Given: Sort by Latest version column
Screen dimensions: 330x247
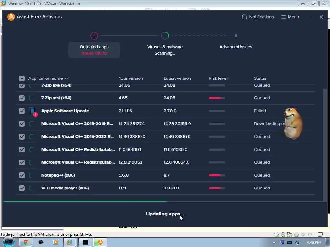Looking at the screenshot, I should click(x=178, y=78).
